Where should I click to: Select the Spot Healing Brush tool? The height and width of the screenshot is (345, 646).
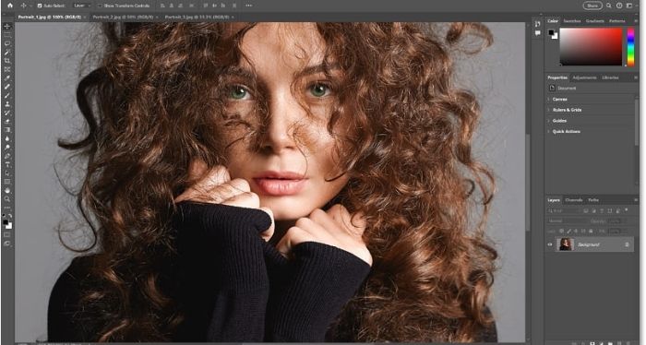coord(7,87)
